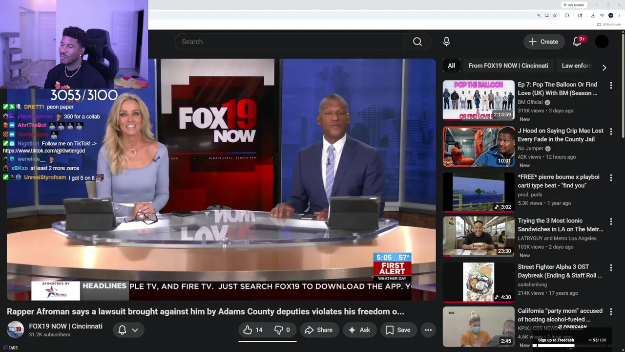Select the Law enforcement chip

pyautogui.click(x=577, y=66)
